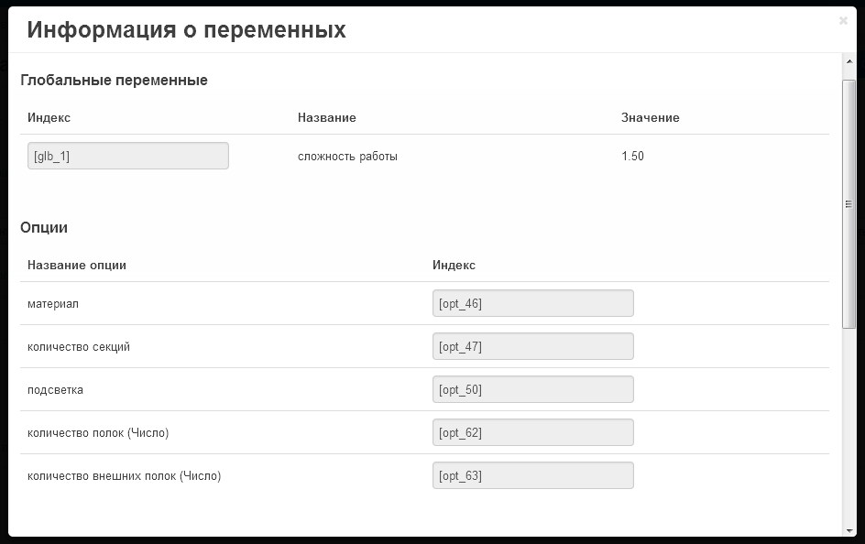Select the [opt_47] index field
This screenshot has height=544, width=865.
pos(533,346)
